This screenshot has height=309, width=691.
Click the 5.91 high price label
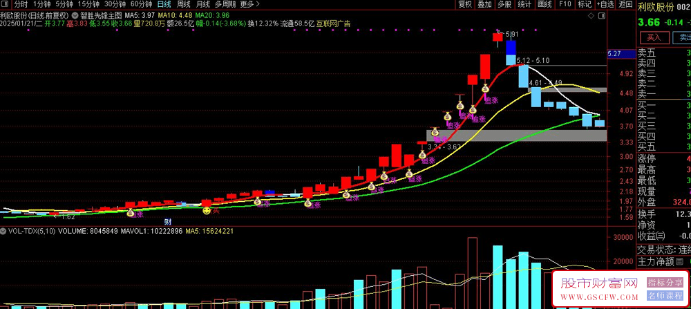(512, 33)
